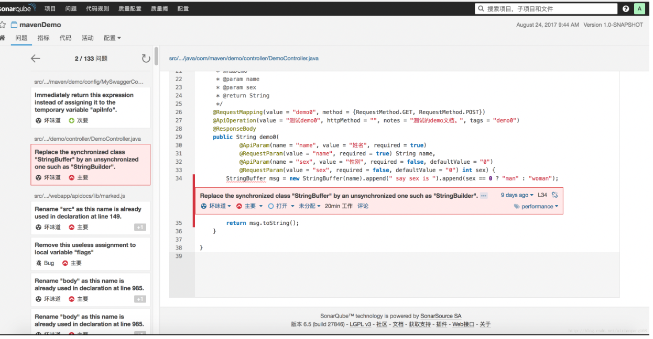Click major severity icon on flags issue
This screenshot has width=653, height=339.
coord(65,263)
